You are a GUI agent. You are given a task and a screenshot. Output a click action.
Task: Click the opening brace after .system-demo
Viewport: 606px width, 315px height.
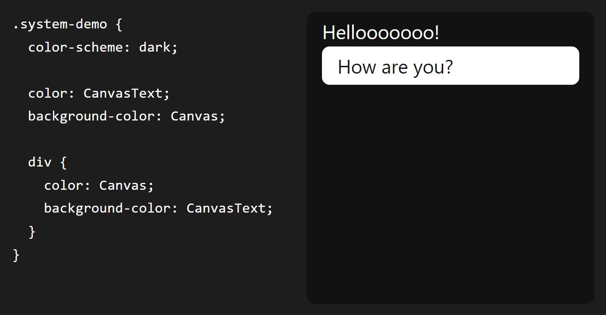click(119, 25)
